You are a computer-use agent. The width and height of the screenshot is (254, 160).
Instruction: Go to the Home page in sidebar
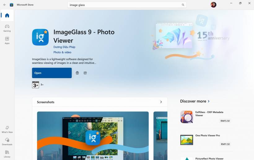(7, 16)
